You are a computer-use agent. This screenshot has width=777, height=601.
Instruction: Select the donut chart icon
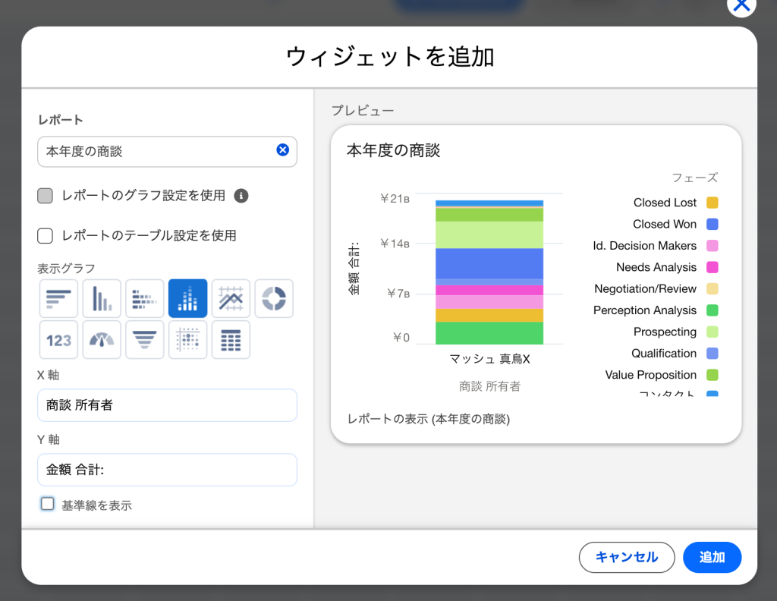pos(274,298)
